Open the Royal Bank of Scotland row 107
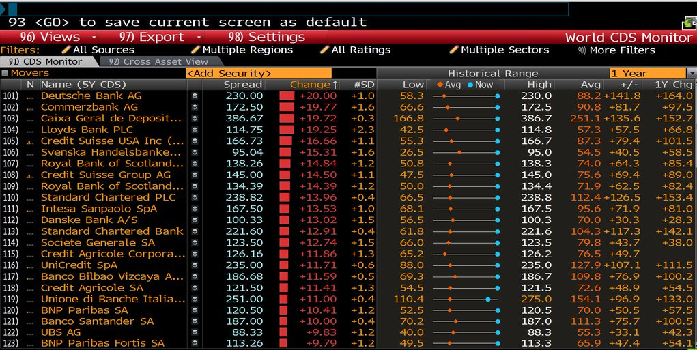Viewport: 697px width, 350px height. tap(111, 164)
